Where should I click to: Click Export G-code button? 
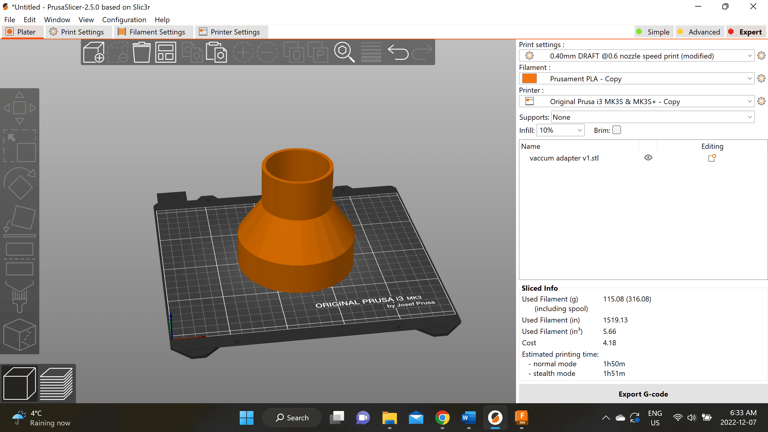[643, 394]
